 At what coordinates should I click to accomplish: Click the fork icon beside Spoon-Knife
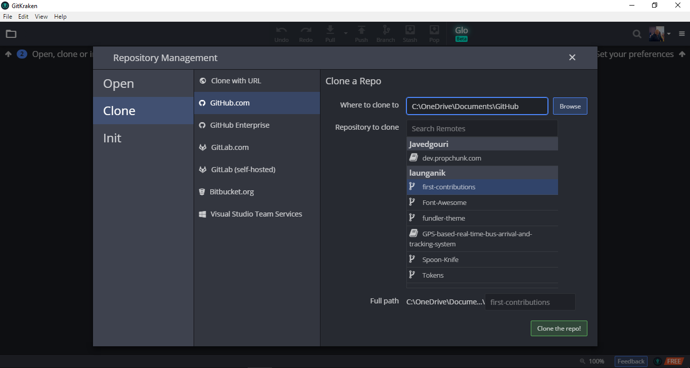tap(412, 259)
